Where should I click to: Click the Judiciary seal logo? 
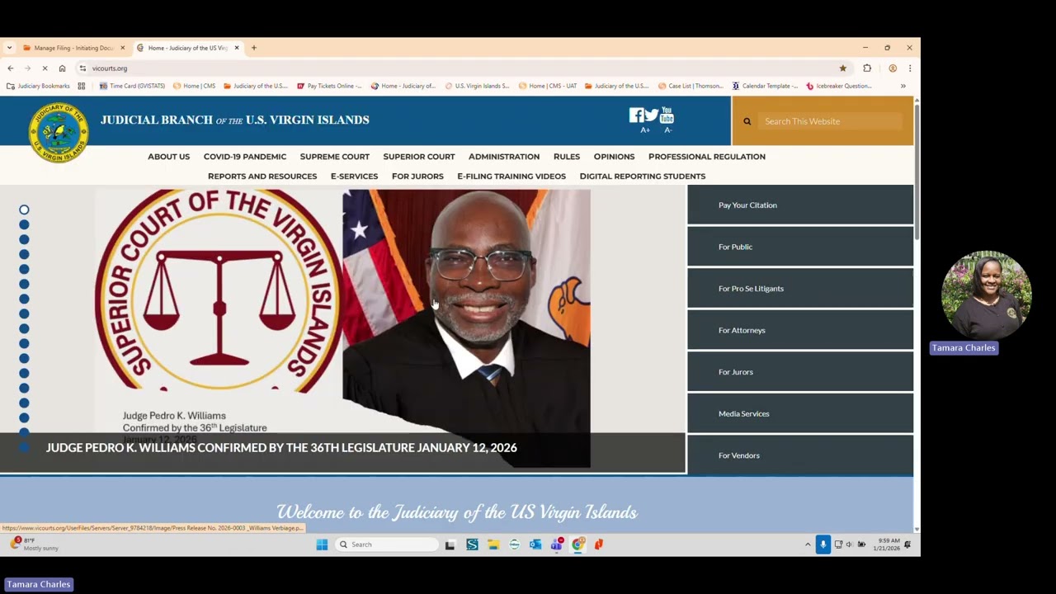(x=58, y=132)
